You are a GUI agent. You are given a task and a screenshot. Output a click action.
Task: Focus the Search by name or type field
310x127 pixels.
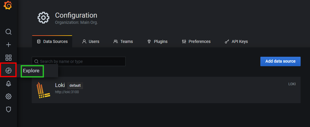[x=78, y=61]
